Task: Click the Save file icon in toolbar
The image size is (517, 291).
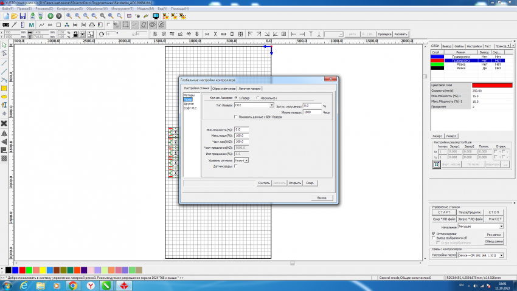Action: pos(23,16)
